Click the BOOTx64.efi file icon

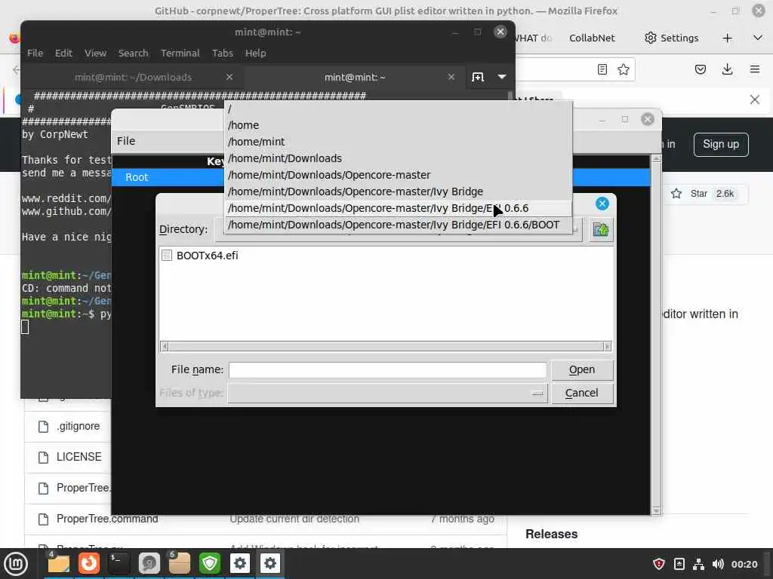(167, 255)
